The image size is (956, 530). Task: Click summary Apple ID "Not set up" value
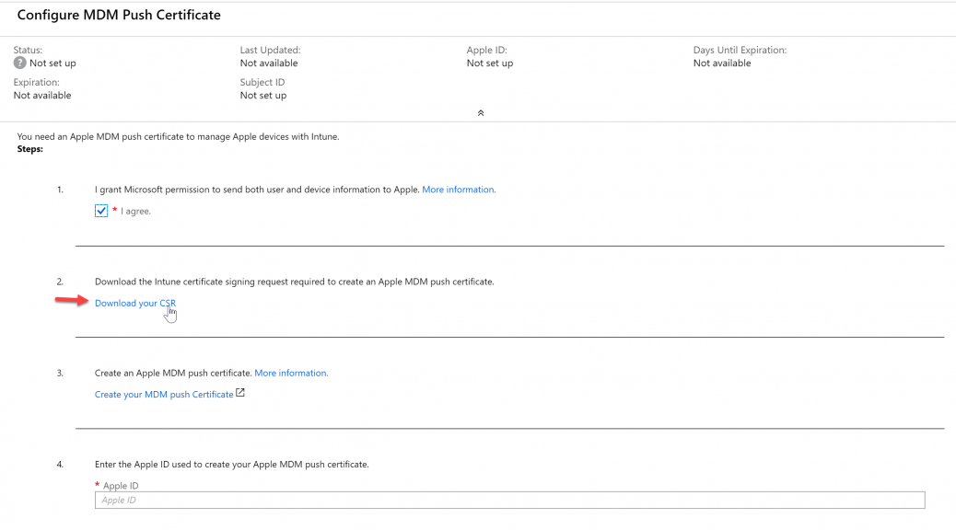click(490, 63)
